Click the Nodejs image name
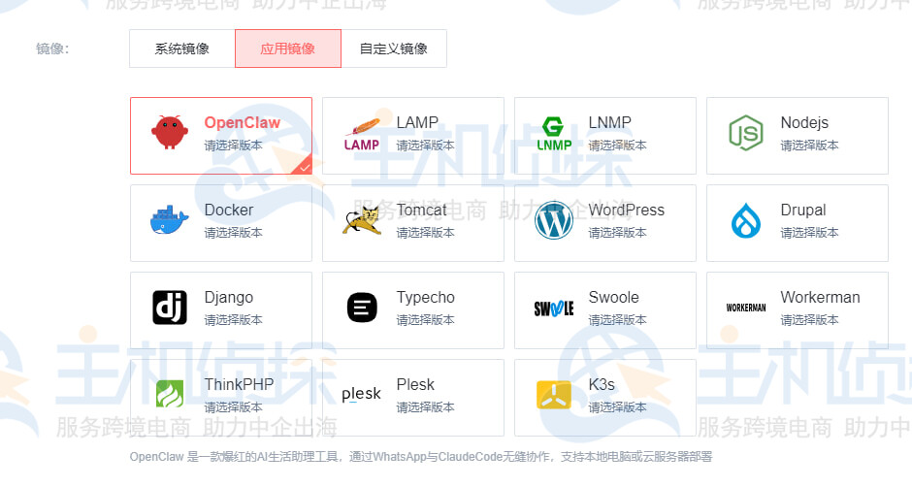The height and width of the screenshot is (487, 912). [804, 123]
